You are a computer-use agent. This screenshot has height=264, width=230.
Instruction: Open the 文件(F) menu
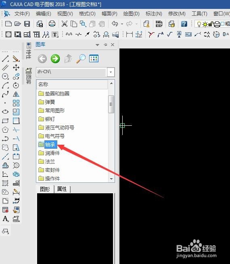click(22, 14)
